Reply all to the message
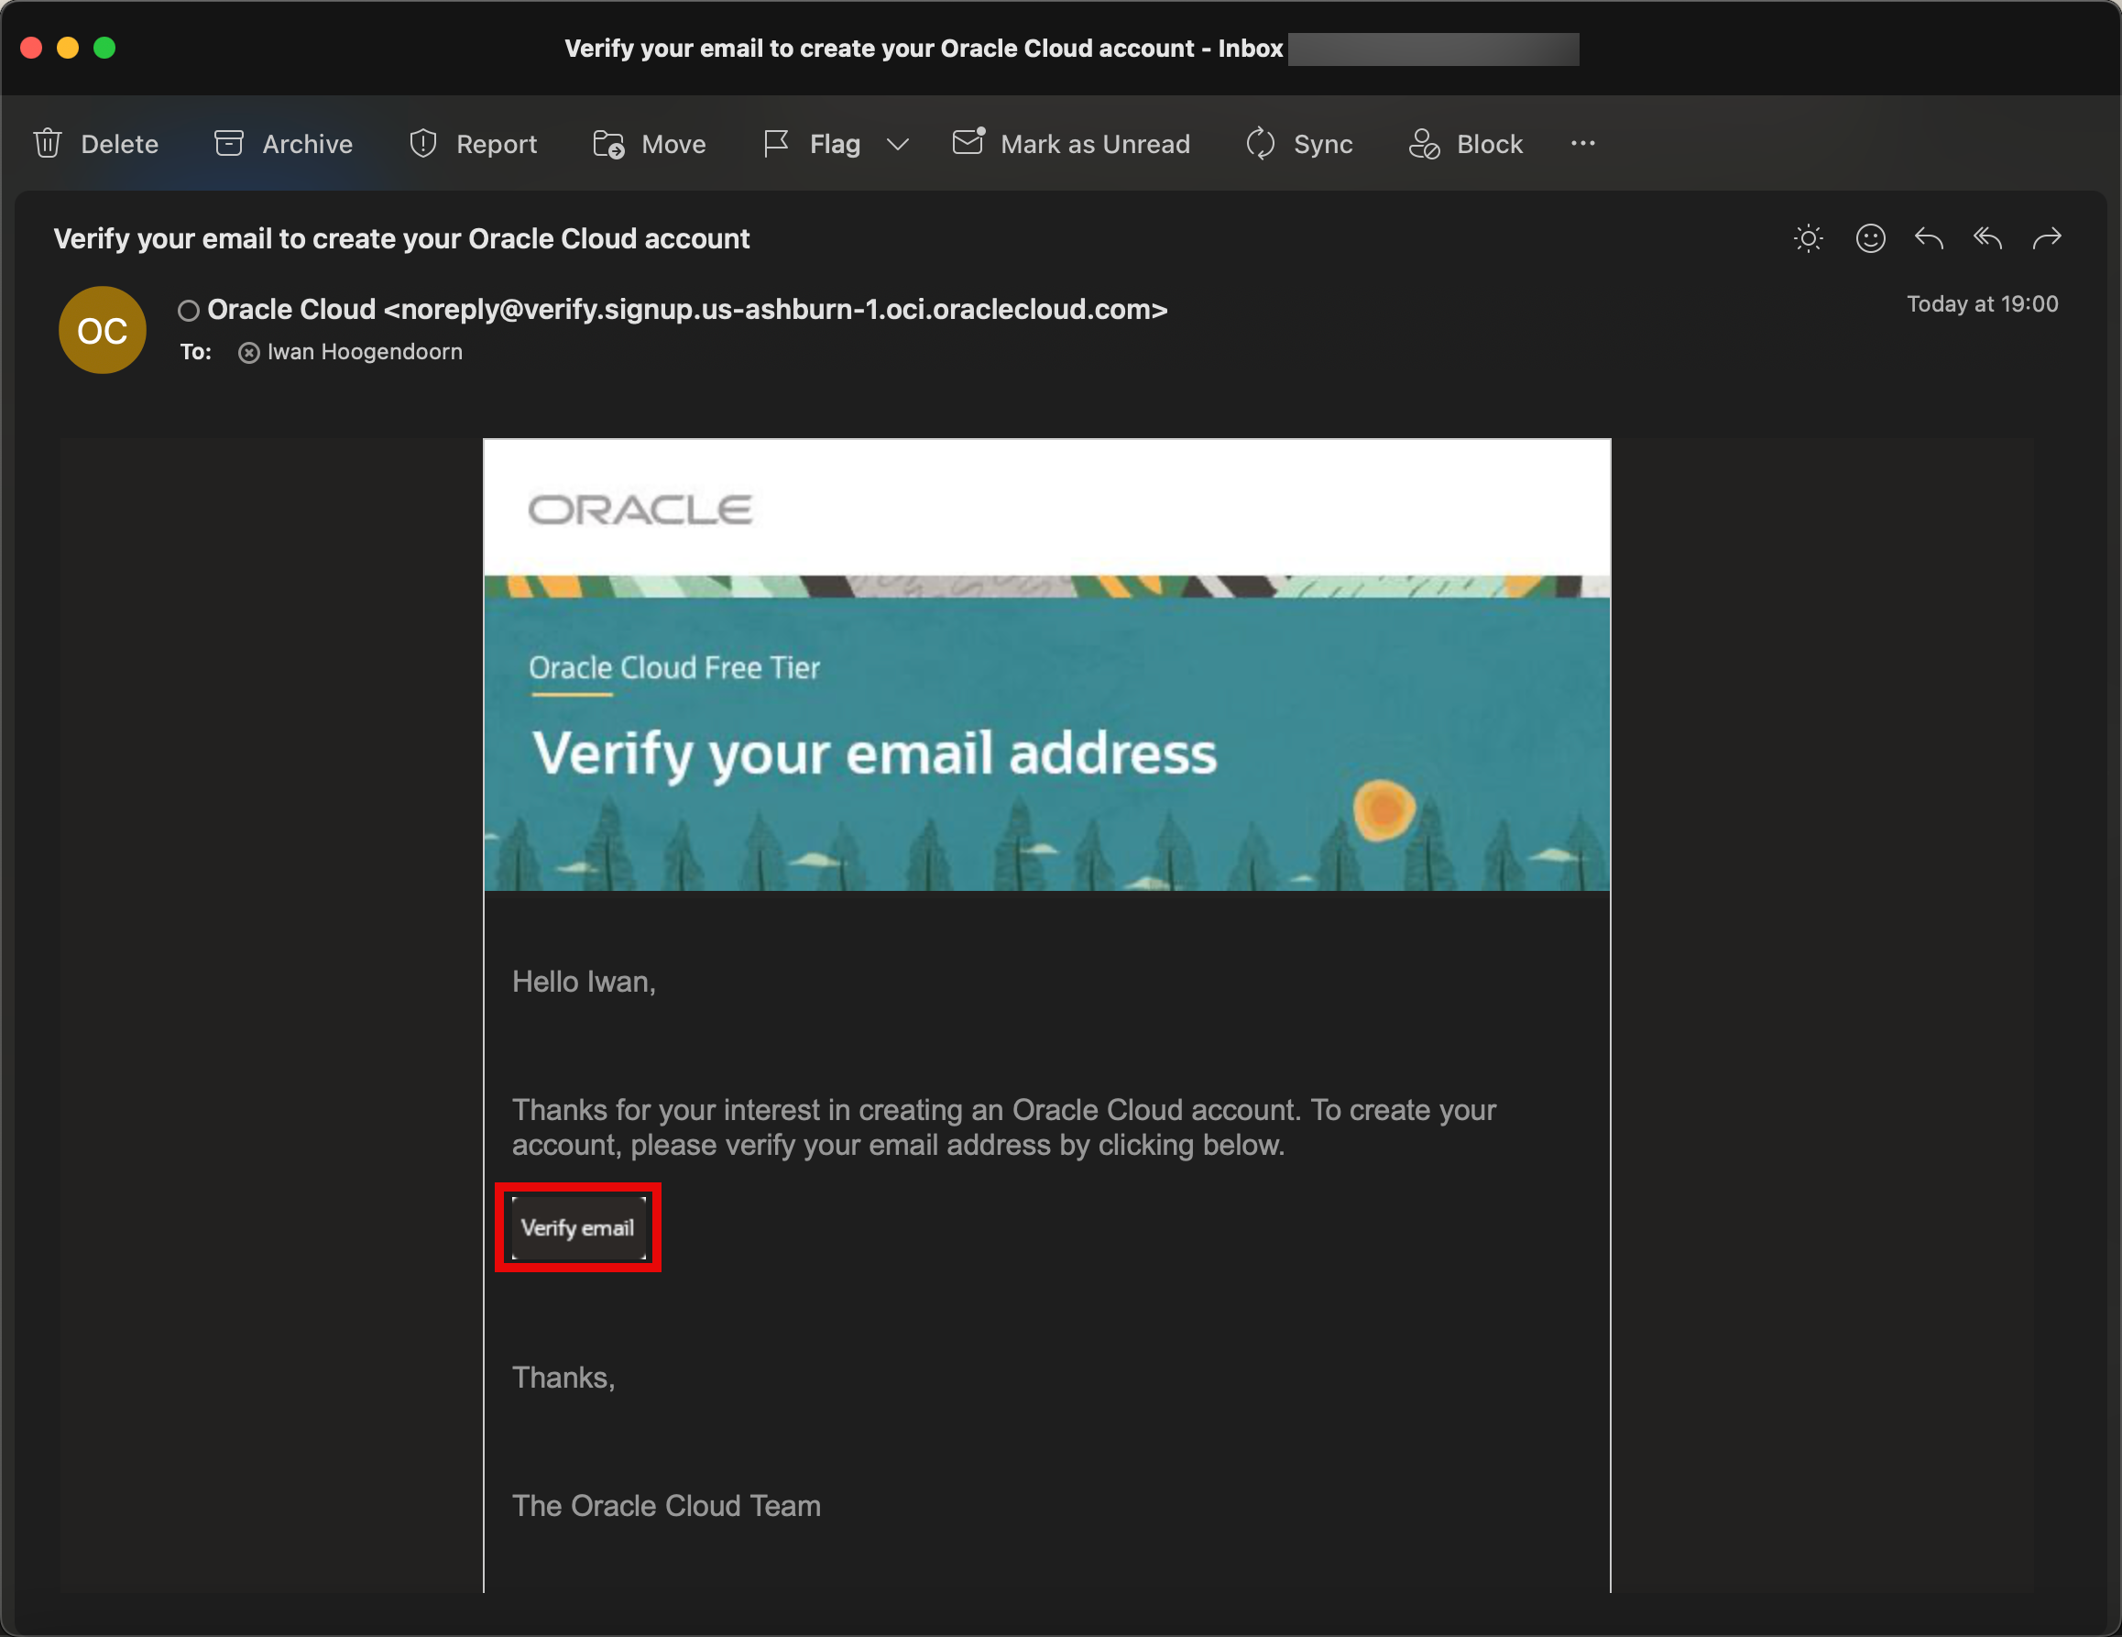This screenshot has height=1637, width=2122. pos(1988,238)
